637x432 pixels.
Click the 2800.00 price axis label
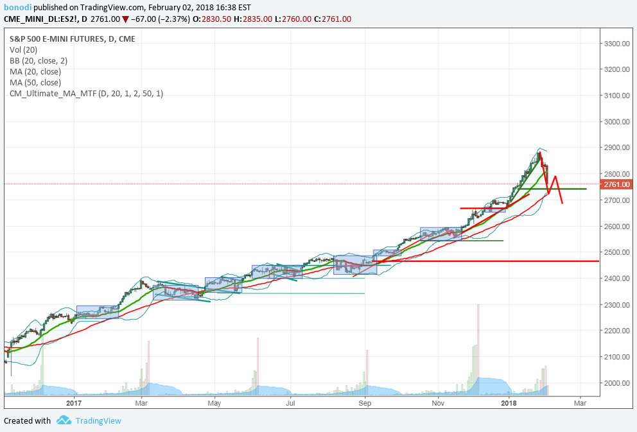[x=616, y=174]
